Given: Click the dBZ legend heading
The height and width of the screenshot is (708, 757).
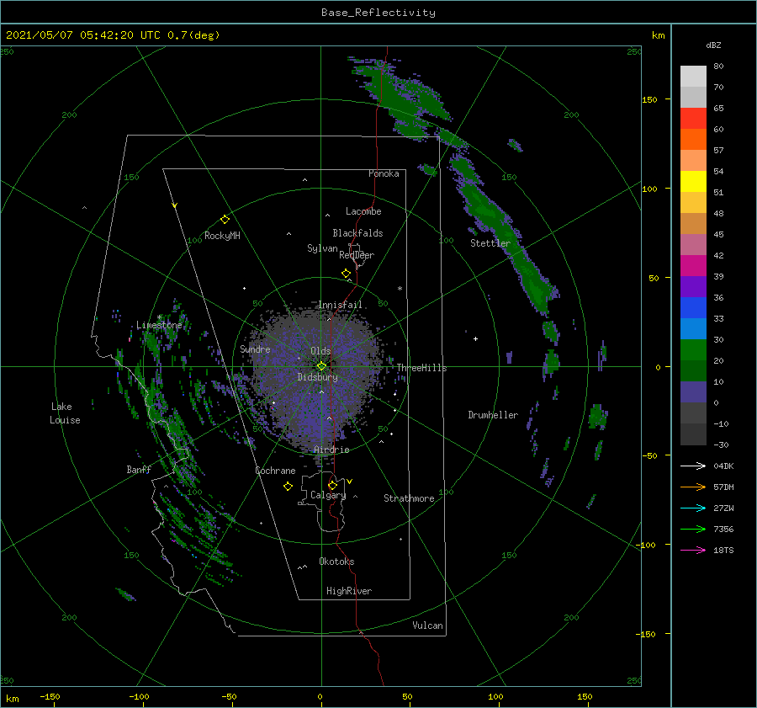Looking at the screenshot, I should pyautogui.click(x=713, y=45).
